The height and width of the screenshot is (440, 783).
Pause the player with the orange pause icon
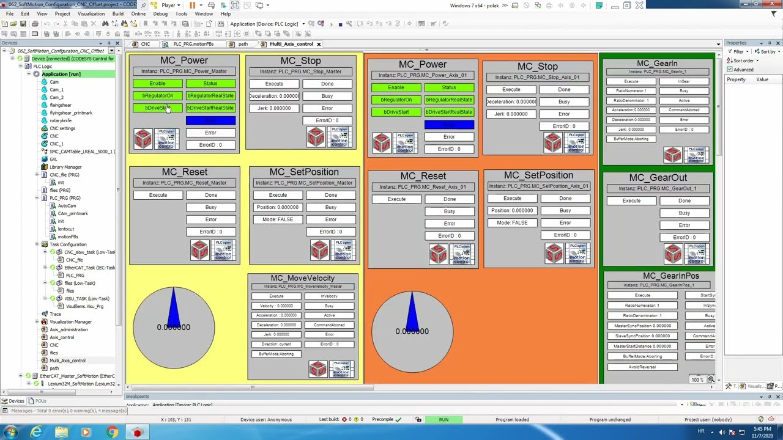point(192,5)
